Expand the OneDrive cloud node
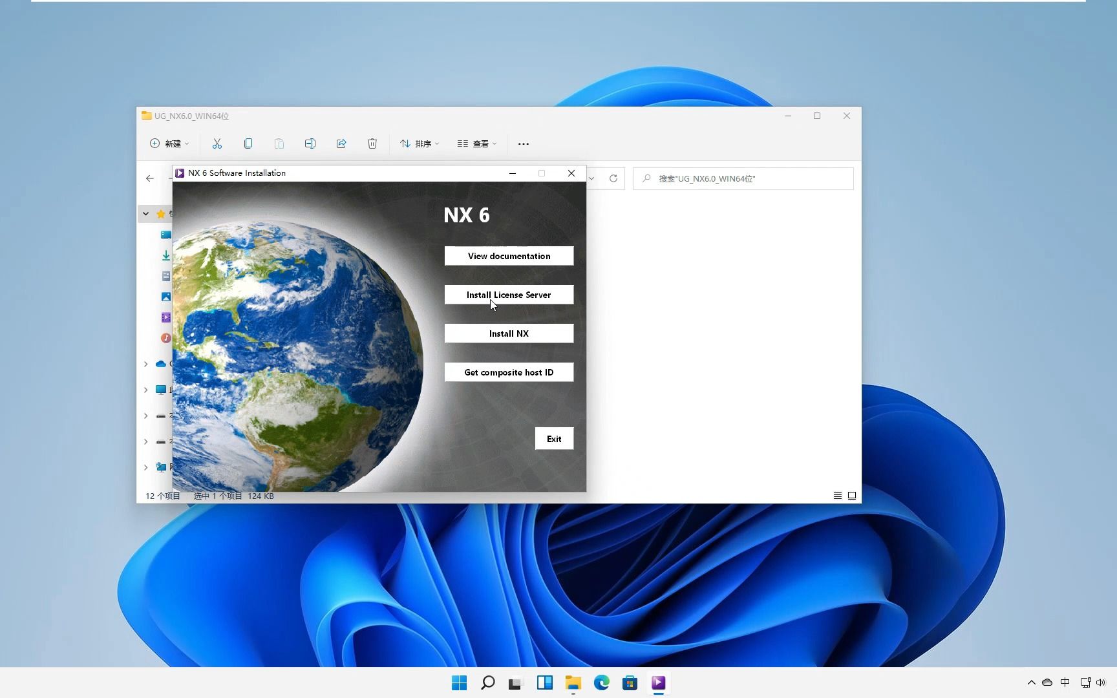Screen dimensions: 1117x698 tap(145, 364)
